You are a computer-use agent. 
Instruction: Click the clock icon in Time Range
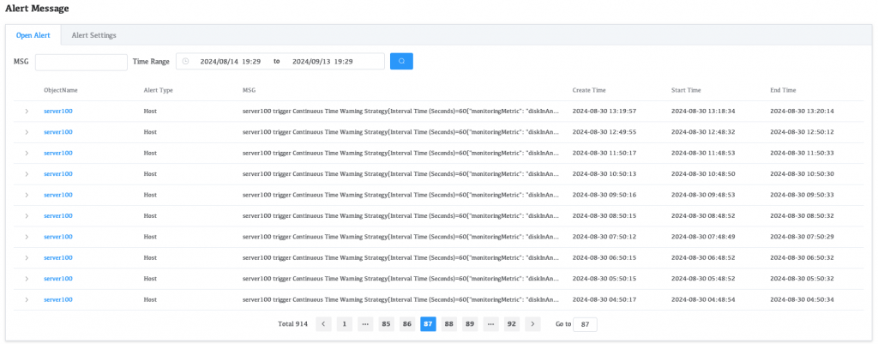pos(186,62)
